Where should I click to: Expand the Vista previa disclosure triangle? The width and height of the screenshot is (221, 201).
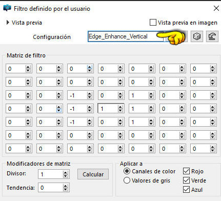pyautogui.click(x=8, y=23)
